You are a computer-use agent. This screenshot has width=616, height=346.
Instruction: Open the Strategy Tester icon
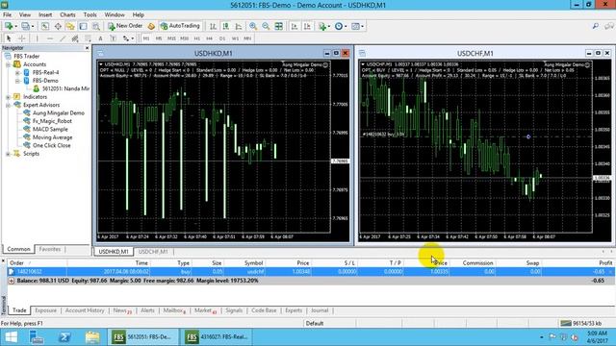point(95,26)
